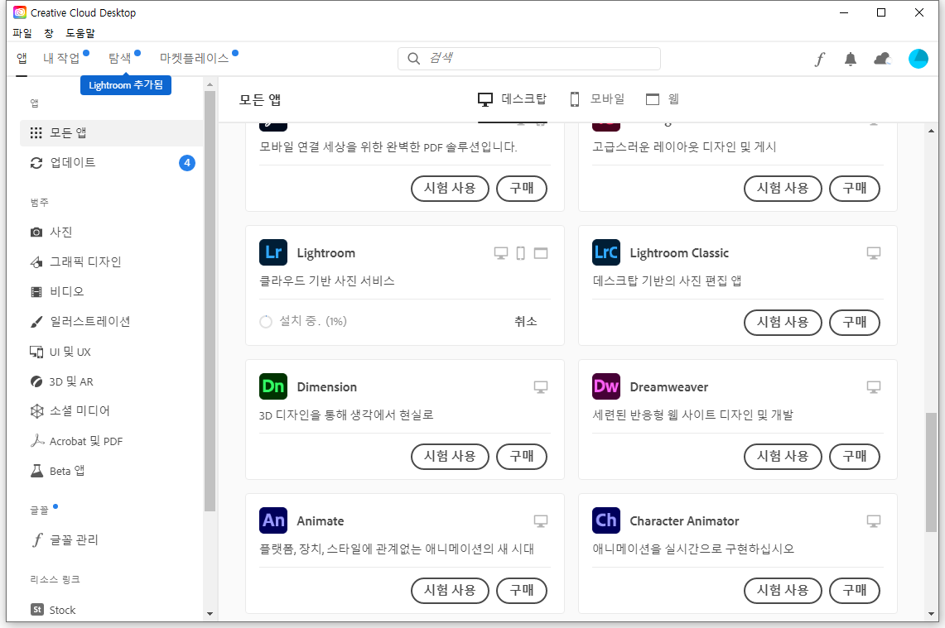
Task: Open the 파일 menu
Action: (22, 33)
